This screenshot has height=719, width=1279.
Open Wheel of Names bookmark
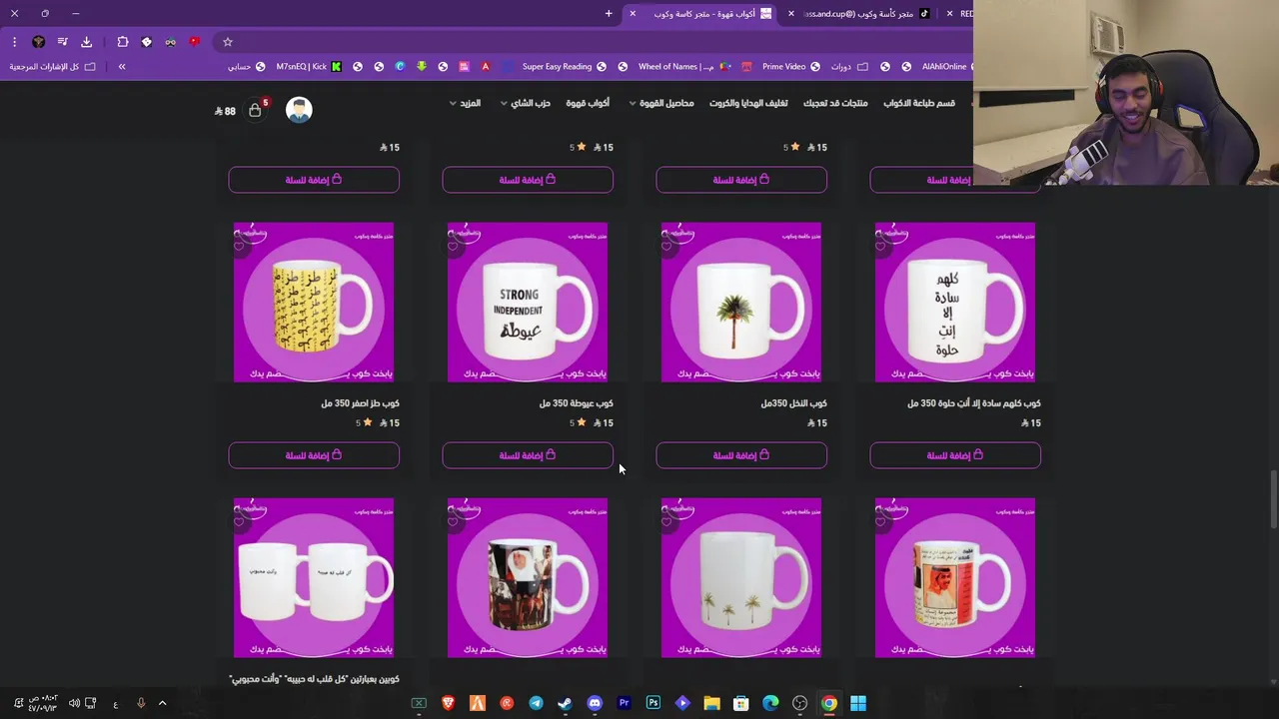(x=684, y=67)
